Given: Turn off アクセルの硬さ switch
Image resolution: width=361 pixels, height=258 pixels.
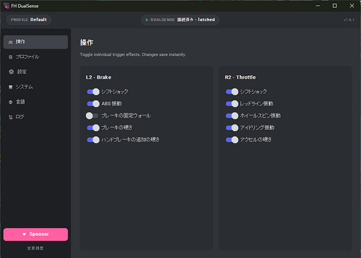Looking at the screenshot, I should (x=232, y=140).
